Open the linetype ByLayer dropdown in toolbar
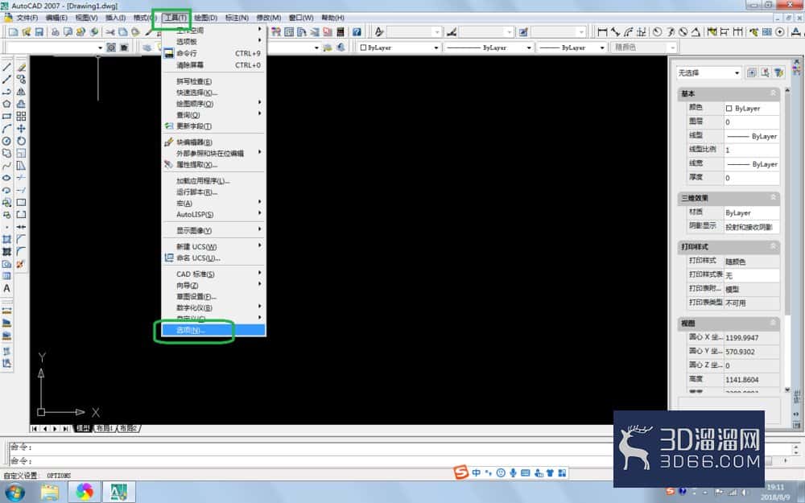The height and width of the screenshot is (503, 805). pos(489,47)
